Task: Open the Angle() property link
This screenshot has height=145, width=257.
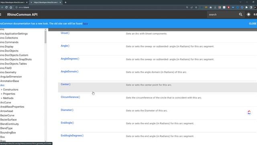Action: [65, 46]
